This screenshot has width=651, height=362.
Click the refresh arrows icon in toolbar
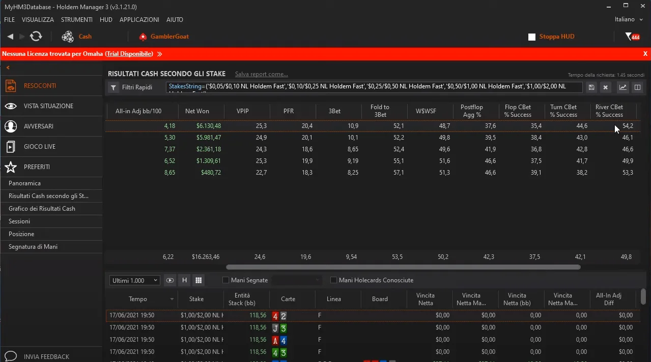[36, 36]
